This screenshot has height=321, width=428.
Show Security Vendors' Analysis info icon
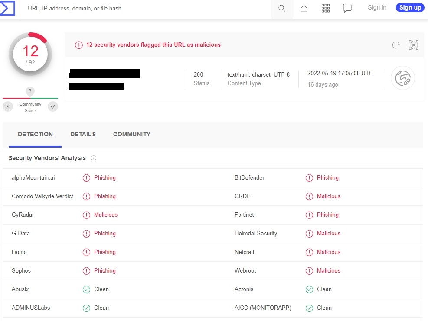coord(94,158)
